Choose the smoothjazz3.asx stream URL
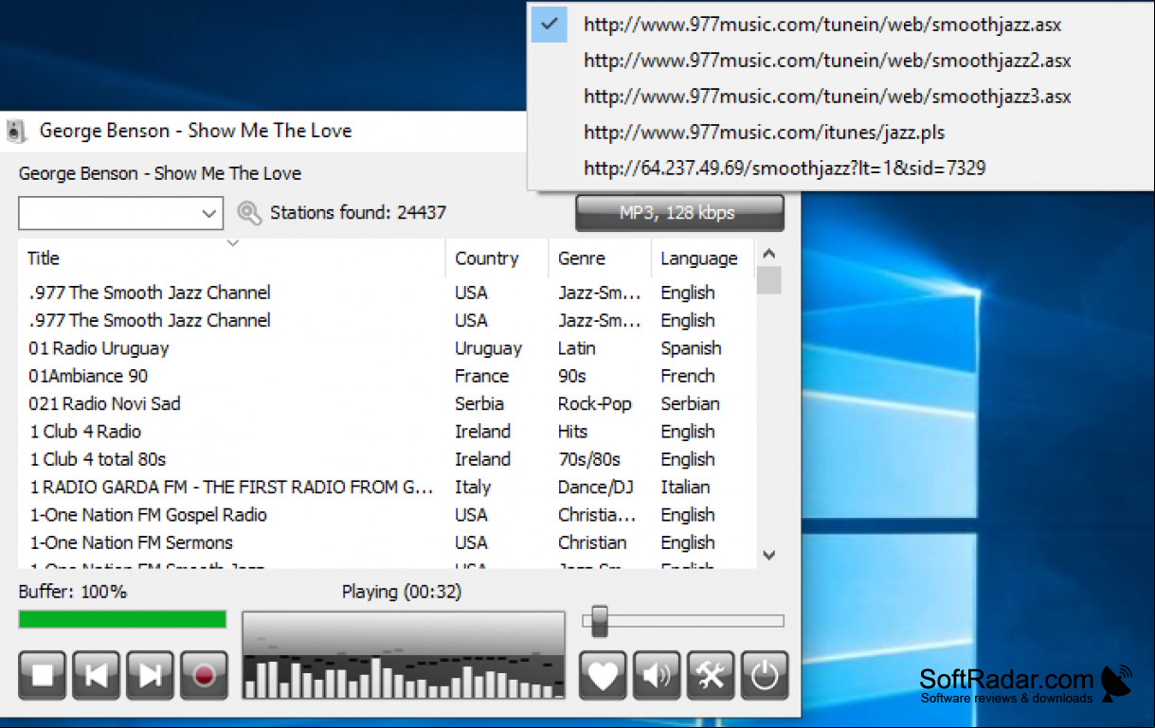Image resolution: width=1155 pixels, height=728 pixels. tap(827, 97)
